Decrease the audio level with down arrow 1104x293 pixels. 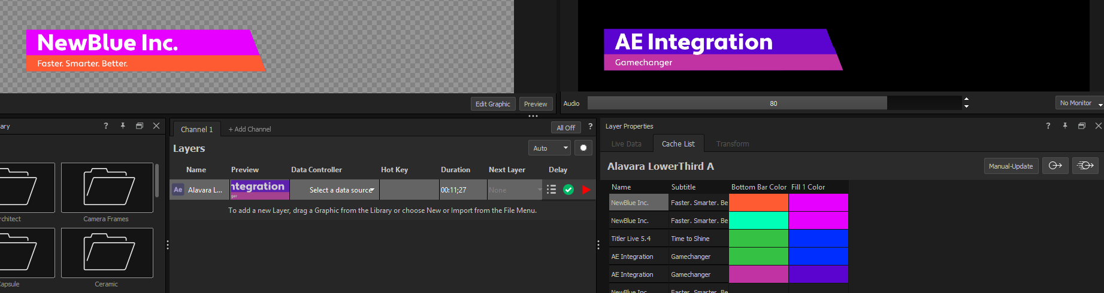(966, 106)
